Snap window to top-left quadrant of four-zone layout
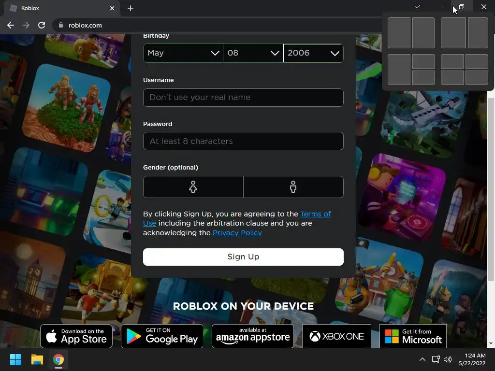The image size is (495, 371). click(x=452, y=61)
